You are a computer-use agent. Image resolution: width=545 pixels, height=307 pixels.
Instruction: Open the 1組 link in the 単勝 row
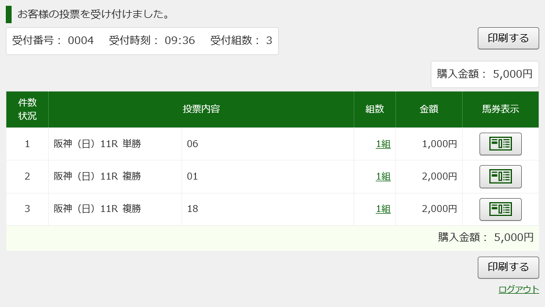pyautogui.click(x=383, y=144)
